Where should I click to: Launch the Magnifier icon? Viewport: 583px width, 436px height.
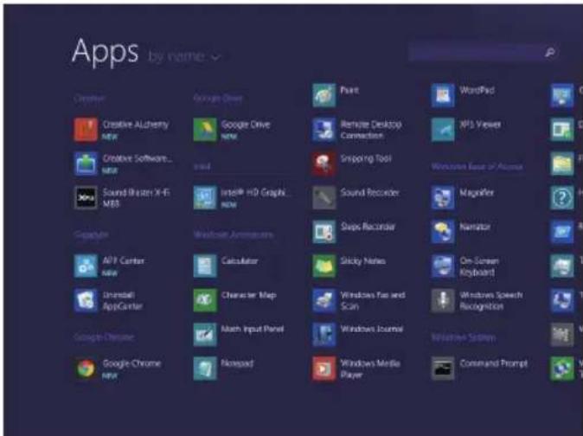coord(443,198)
